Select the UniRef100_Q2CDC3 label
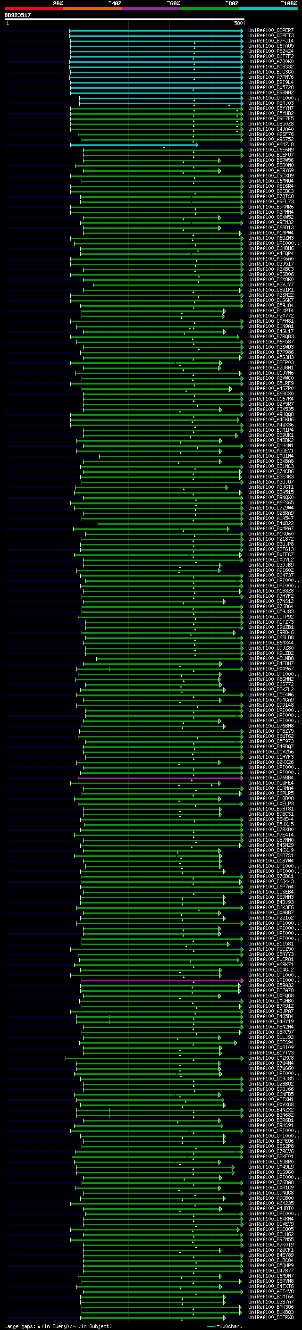Screen dimensions: 302x1330 coord(270,191)
